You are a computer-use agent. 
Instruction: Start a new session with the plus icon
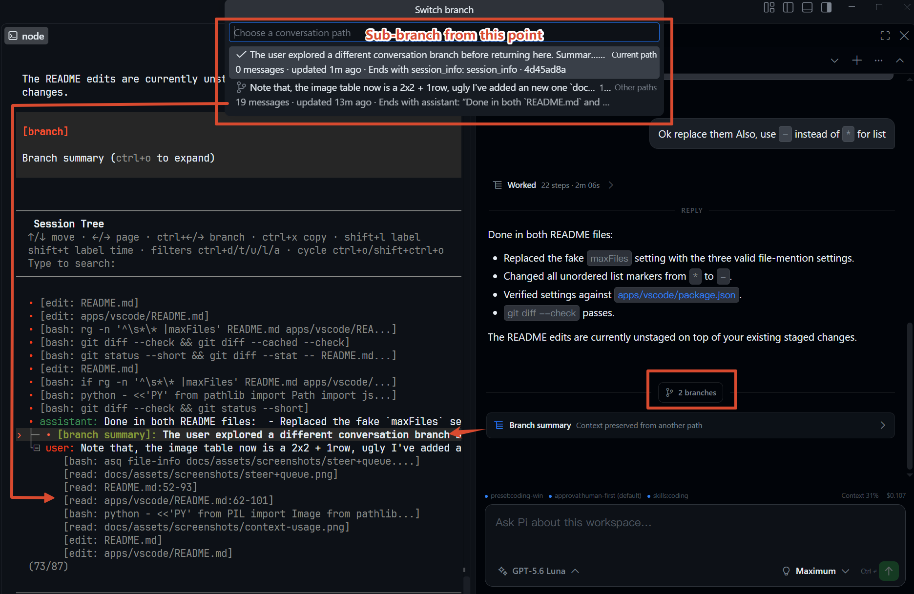click(856, 61)
